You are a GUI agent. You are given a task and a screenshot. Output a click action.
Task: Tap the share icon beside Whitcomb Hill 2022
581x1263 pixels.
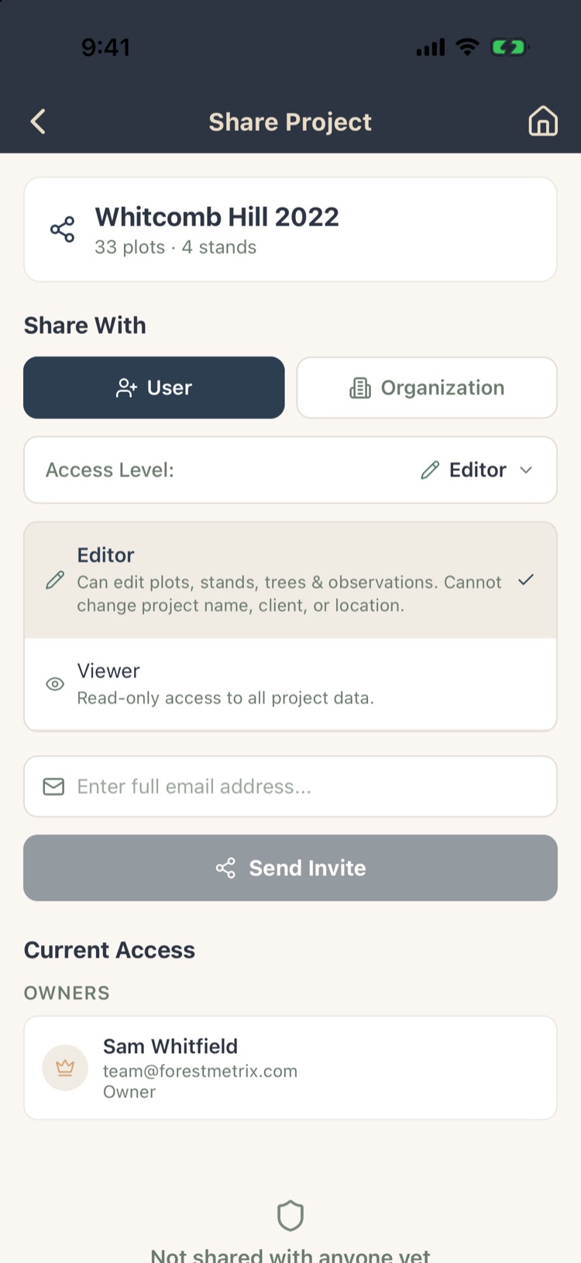[62, 229]
